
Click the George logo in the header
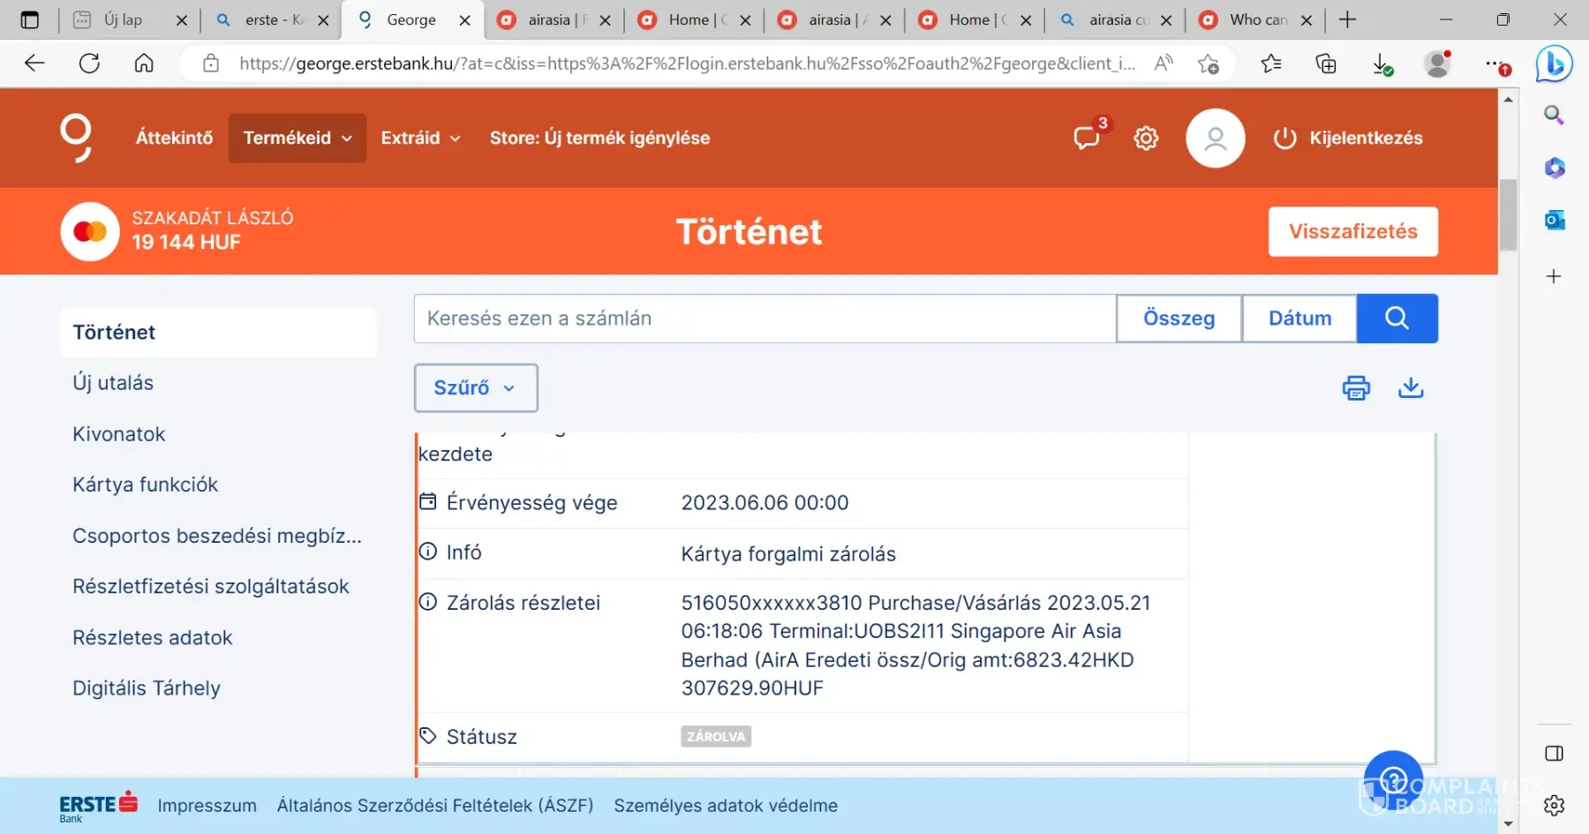point(76,138)
